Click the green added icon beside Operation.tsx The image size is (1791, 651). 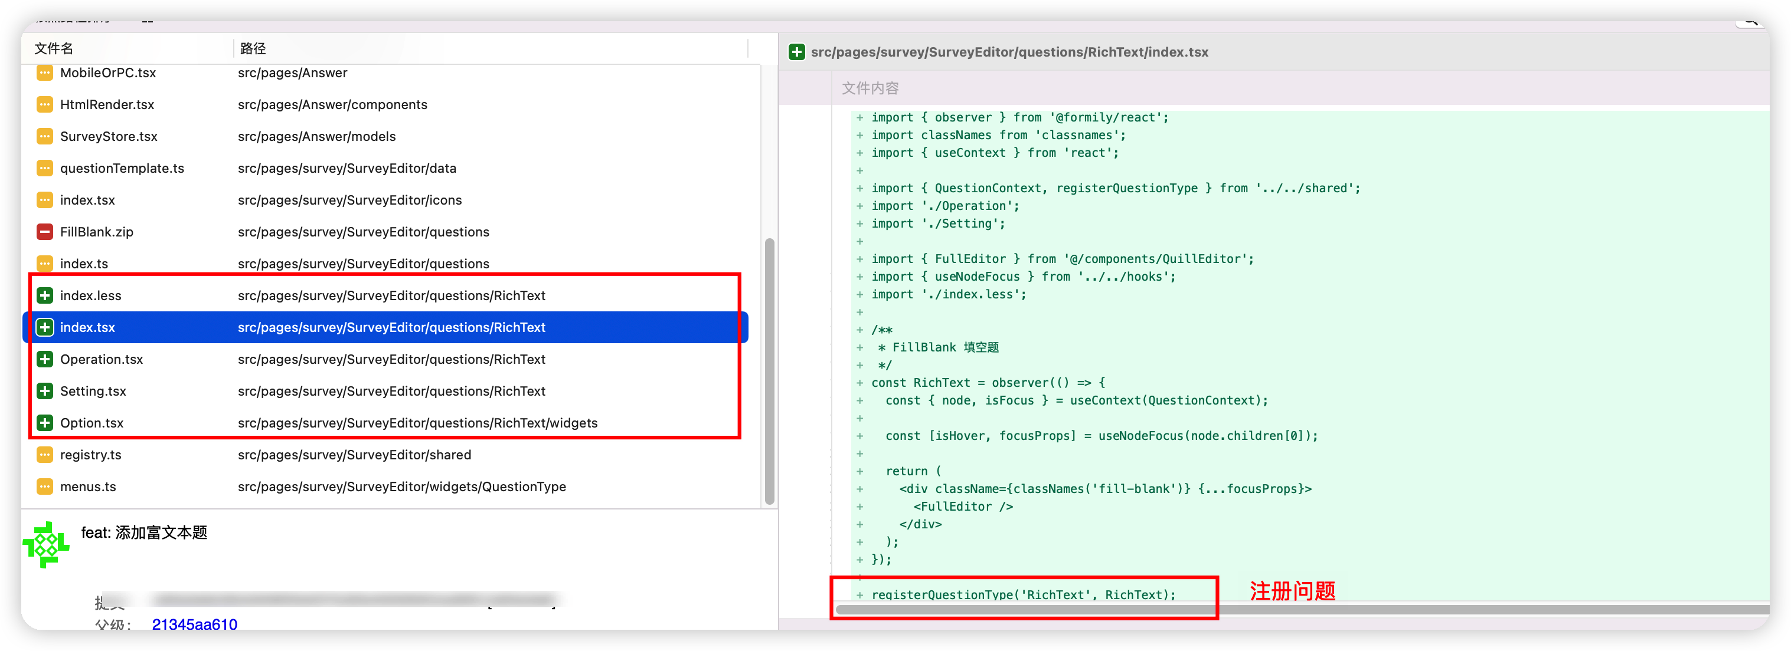(x=44, y=360)
